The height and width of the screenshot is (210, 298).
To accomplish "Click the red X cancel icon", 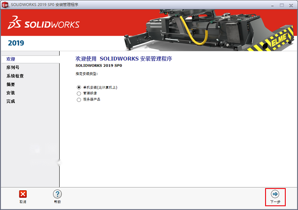I will (x=23, y=194).
